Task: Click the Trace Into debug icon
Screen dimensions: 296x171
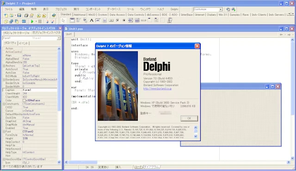Action: 47,22
